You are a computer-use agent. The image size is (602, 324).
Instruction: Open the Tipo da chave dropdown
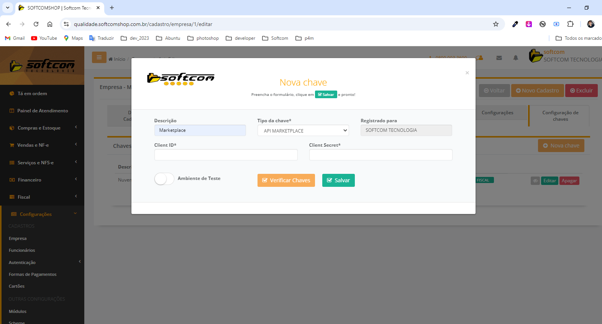tap(303, 131)
